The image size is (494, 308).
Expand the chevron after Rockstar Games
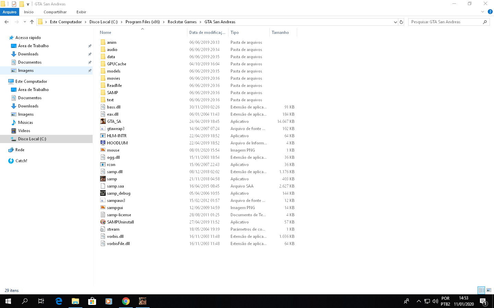tap(200, 22)
